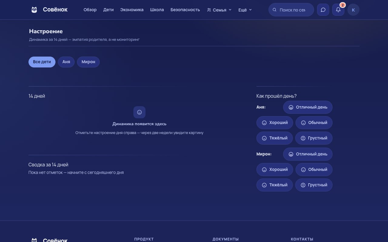The width and height of the screenshot is (388, 242).
Task: Expand the Ещё dropdown menu
Action: (245, 10)
